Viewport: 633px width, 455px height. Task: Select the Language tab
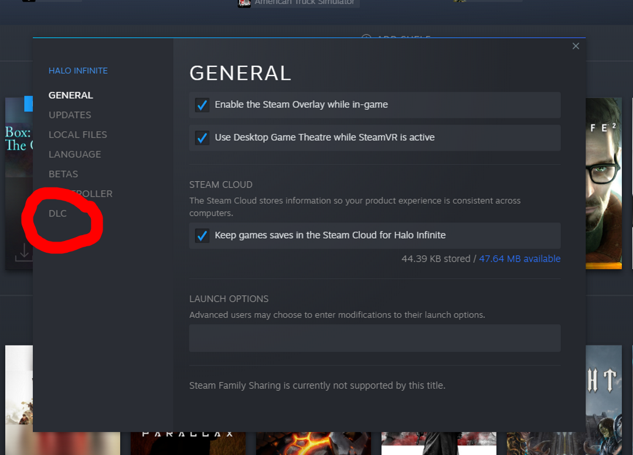(74, 155)
